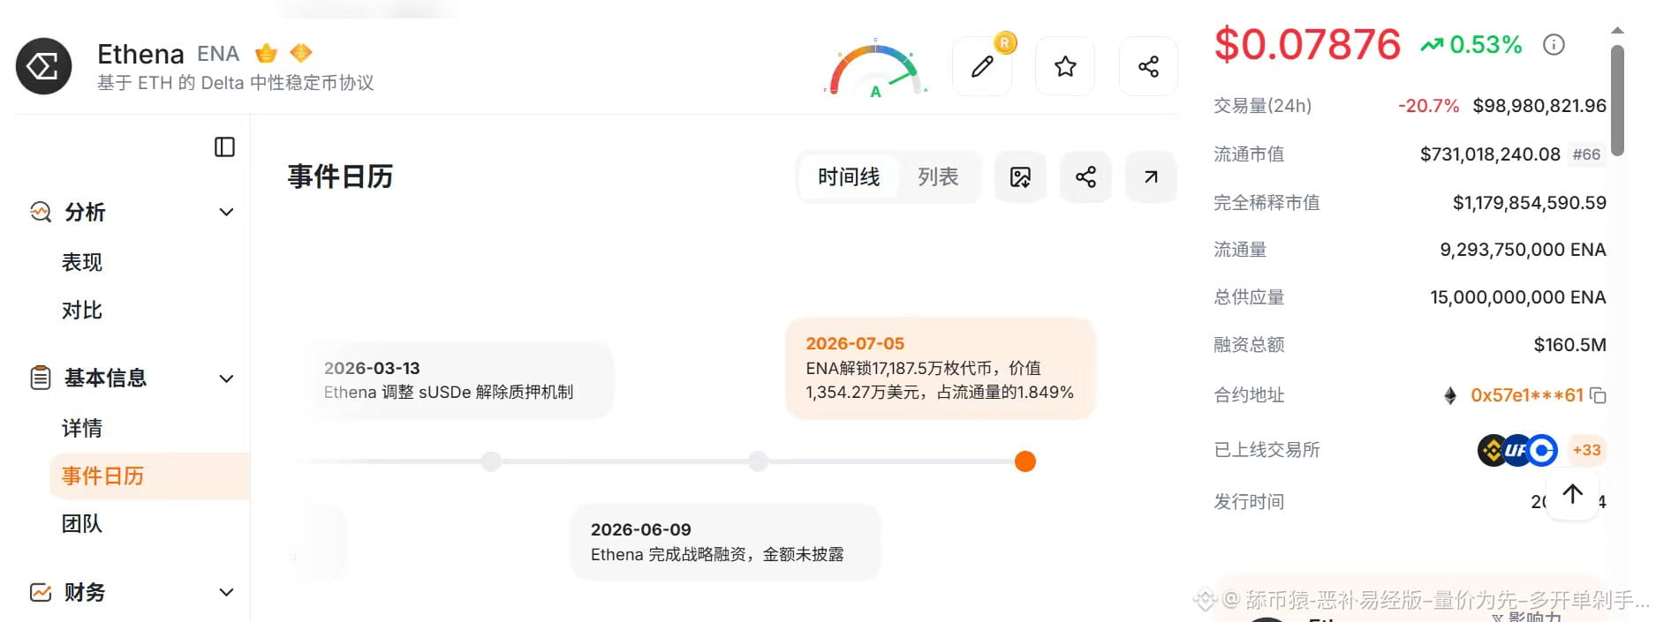Screen dimensions: 1656x622
Task: Click the Coinbase exchange logo
Action: (x=1542, y=451)
